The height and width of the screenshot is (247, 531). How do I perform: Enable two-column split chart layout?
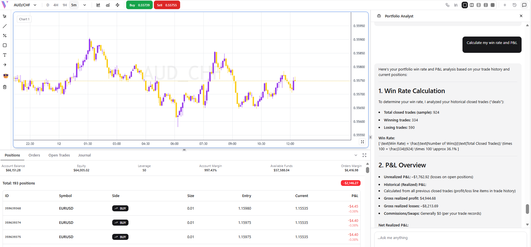(472, 5)
